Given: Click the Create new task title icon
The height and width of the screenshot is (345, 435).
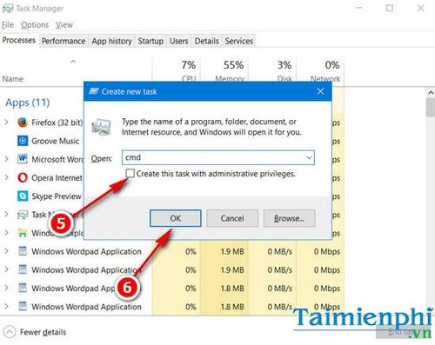Looking at the screenshot, I should pyautogui.click(x=94, y=91).
